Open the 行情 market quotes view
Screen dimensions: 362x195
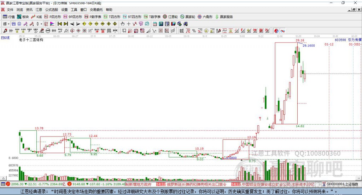tap(9, 17)
